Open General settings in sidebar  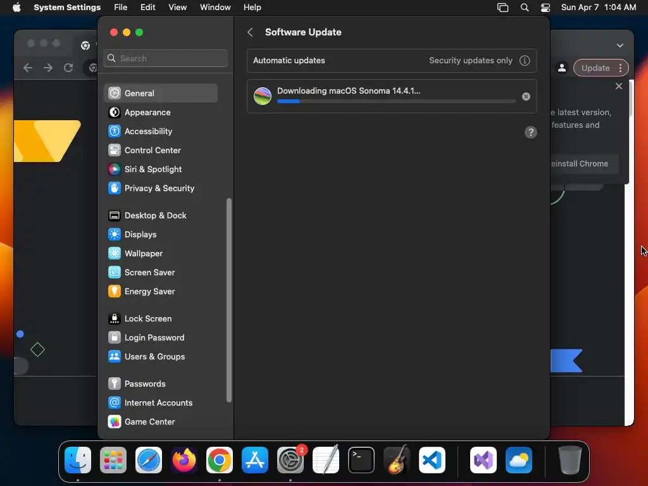[161, 93]
